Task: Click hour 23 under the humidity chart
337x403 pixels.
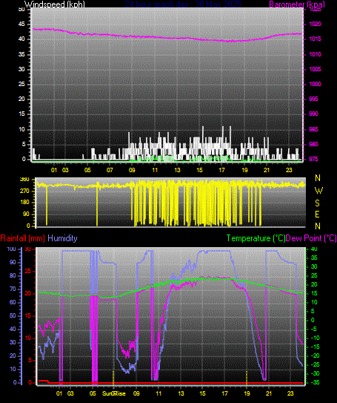Action: (x=290, y=393)
